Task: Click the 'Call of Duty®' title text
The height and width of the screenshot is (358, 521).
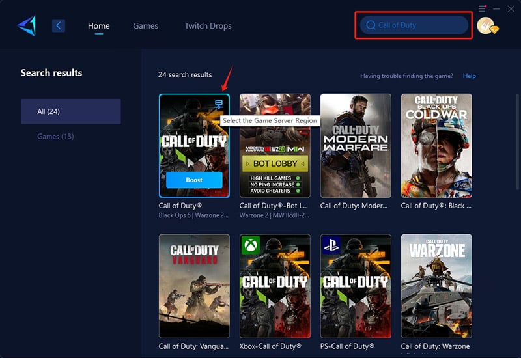Action: [180, 206]
